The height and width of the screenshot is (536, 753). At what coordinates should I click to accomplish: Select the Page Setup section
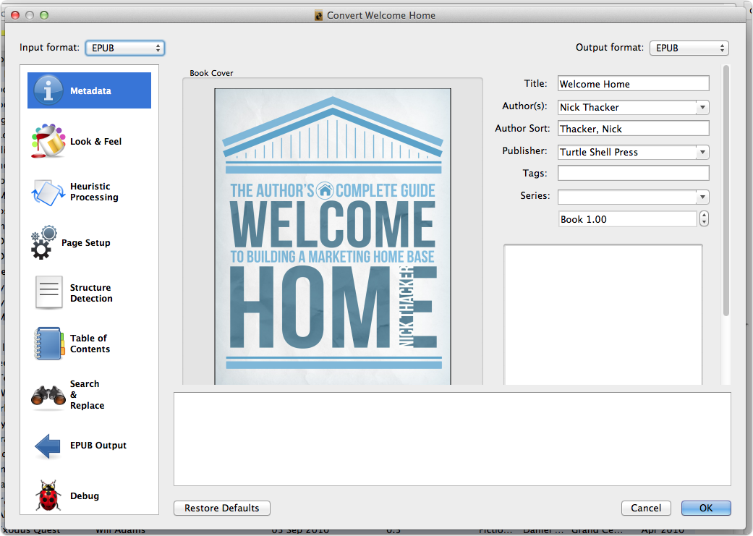click(89, 242)
